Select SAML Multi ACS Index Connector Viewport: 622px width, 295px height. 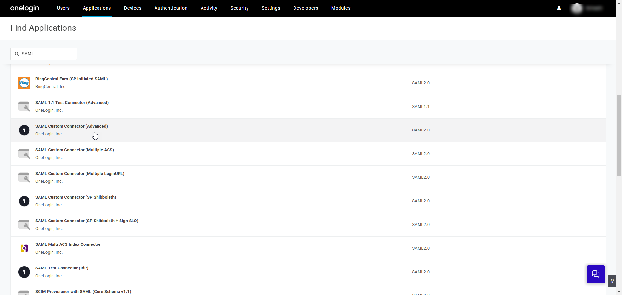(308, 248)
